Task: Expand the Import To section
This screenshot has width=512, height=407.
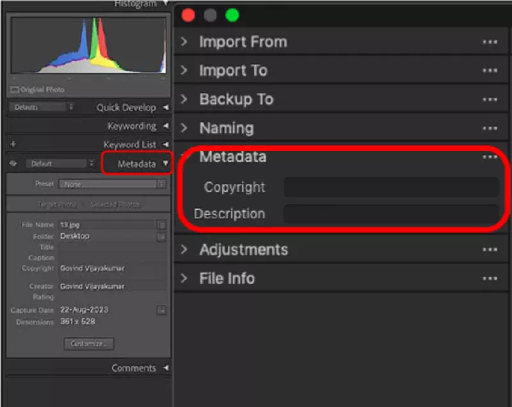Action: tap(184, 70)
